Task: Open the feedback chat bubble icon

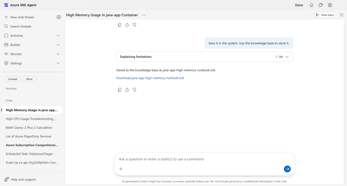Action: pyautogui.click(x=320, y=5)
